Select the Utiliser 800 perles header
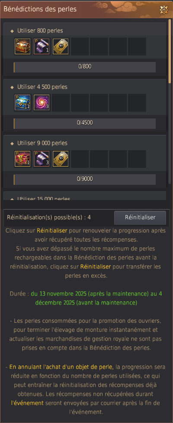 click(x=40, y=31)
